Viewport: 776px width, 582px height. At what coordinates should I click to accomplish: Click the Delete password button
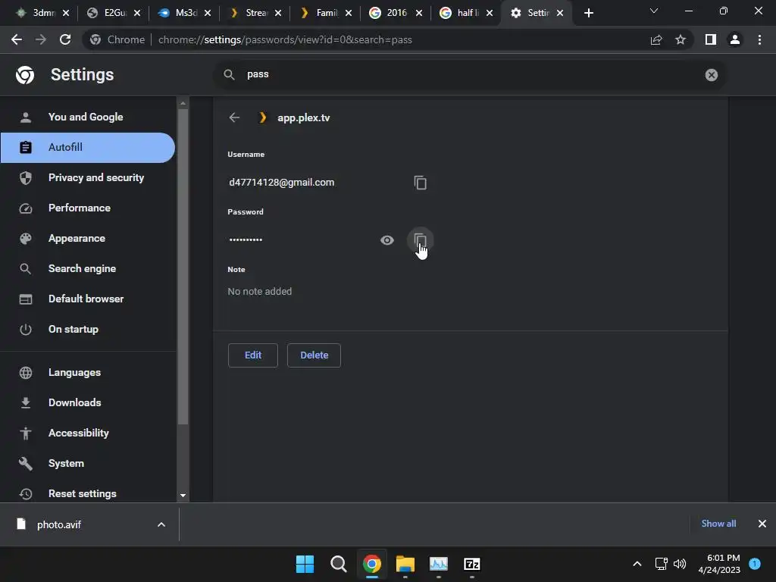[314, 355]
